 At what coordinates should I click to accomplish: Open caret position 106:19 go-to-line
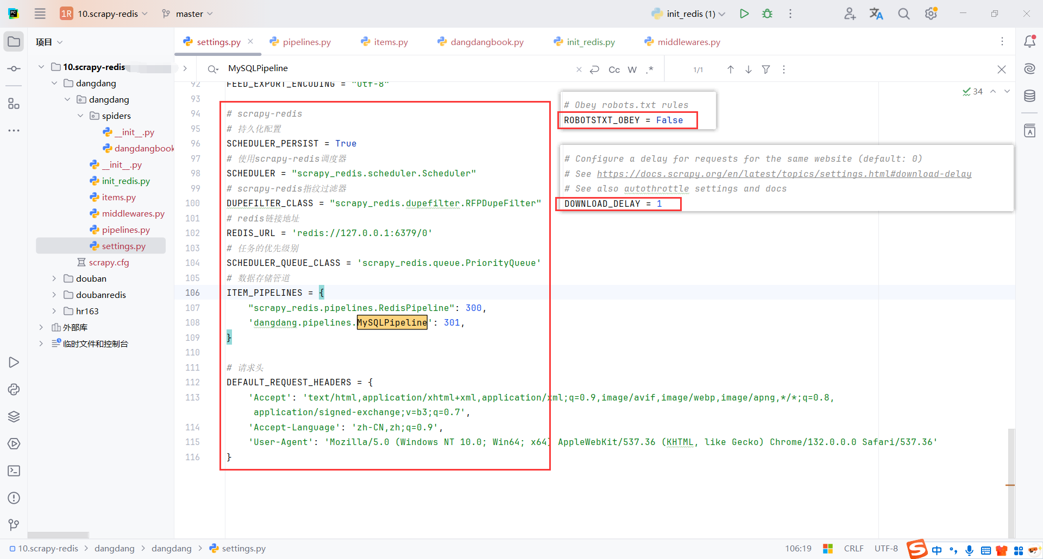click(798, 549)
